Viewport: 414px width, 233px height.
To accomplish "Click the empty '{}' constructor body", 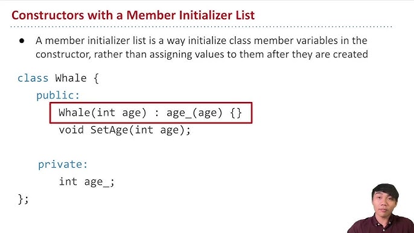I will click(236, 113).
